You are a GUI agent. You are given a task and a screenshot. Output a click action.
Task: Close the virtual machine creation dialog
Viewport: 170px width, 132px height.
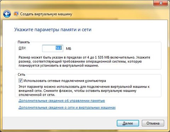point(160,3)
